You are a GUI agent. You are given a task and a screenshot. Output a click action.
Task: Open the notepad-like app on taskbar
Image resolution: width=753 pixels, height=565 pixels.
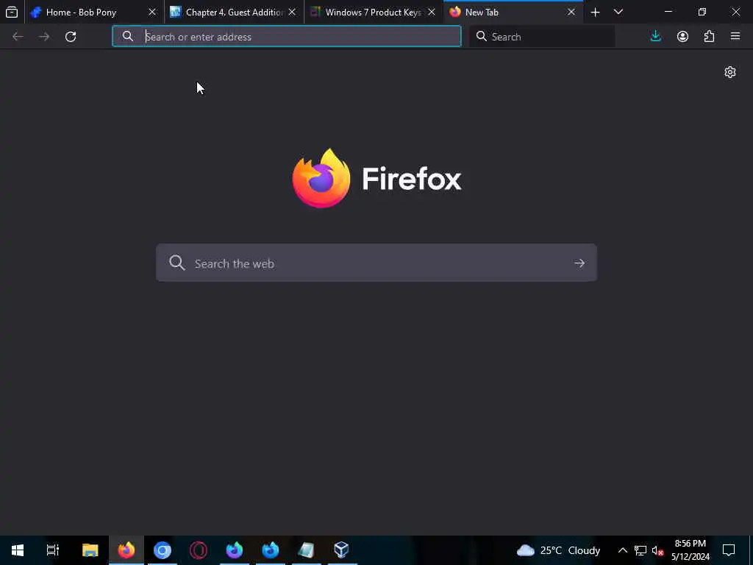[x=307, y=550]
